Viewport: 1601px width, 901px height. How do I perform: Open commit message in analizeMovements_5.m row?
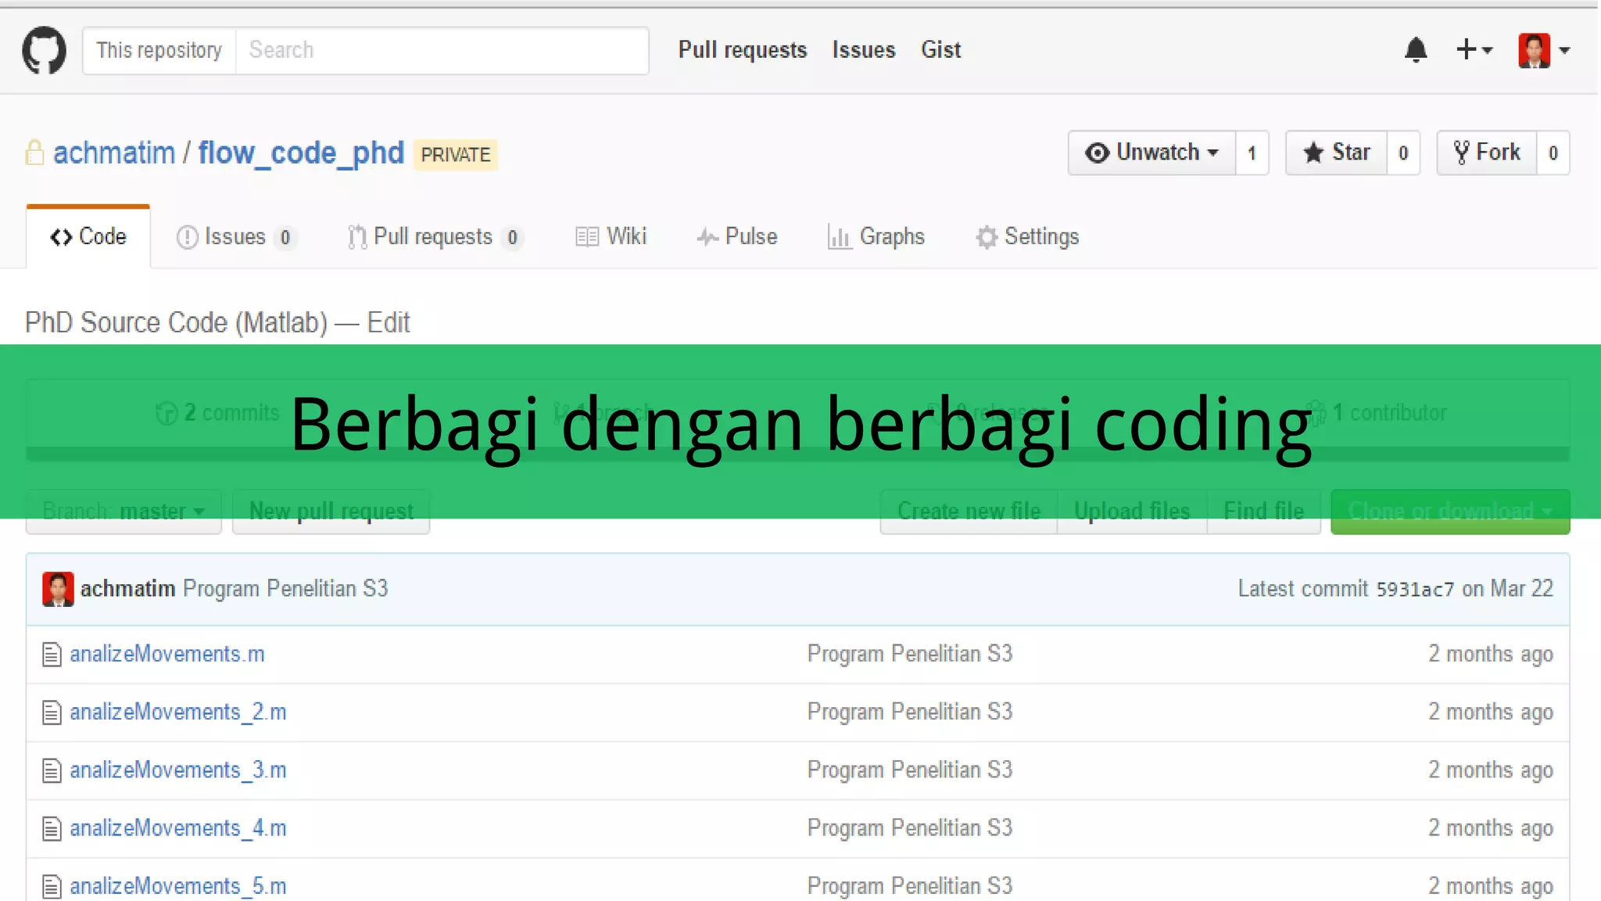click(x=910, y=886)
